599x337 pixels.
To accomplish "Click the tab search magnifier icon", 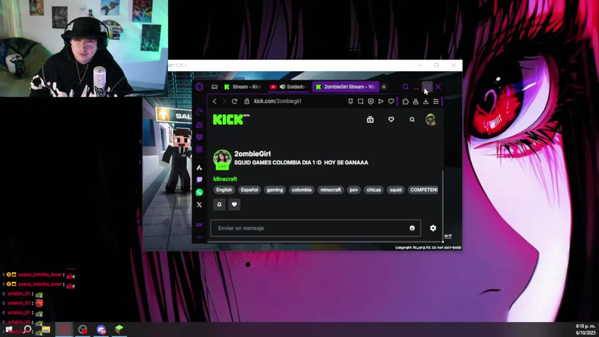I will 405,87.
